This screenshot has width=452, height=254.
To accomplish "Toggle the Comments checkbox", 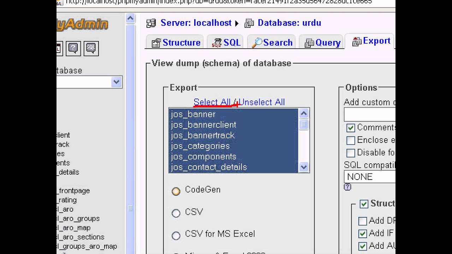I will 351,128.
